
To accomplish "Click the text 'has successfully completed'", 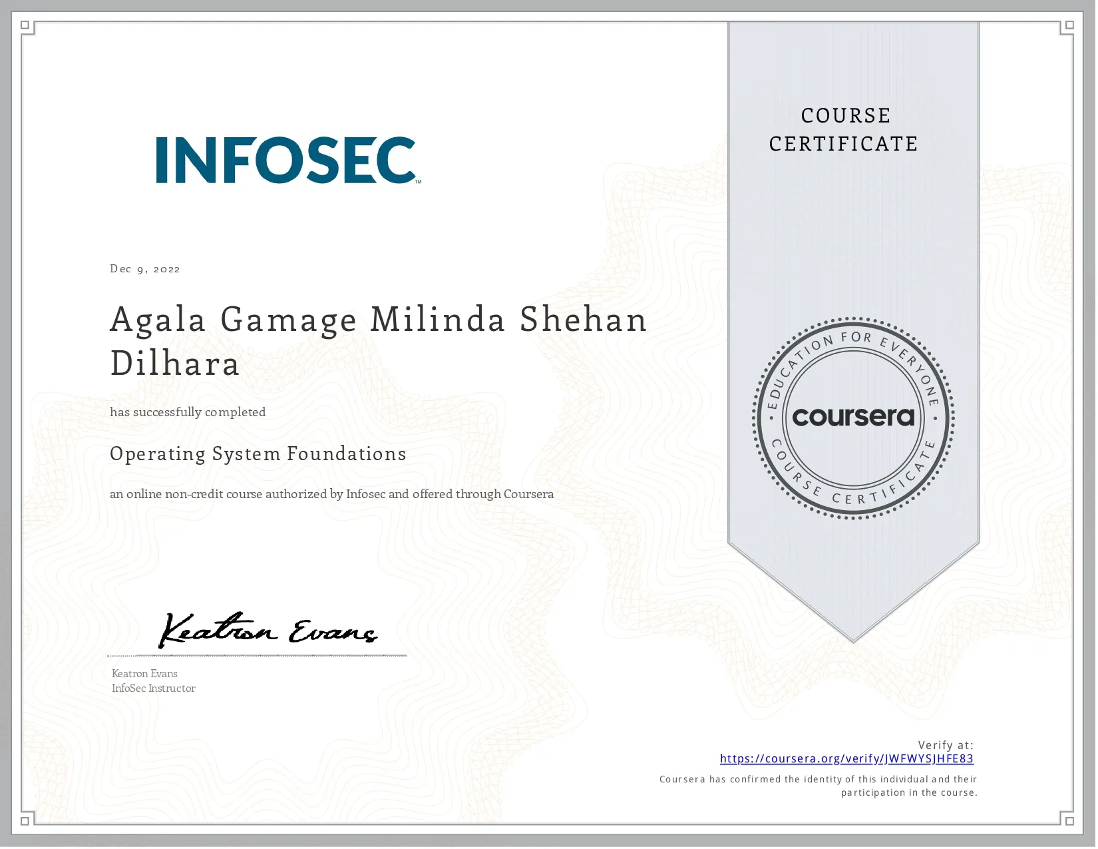I will [x=188, y=412].
